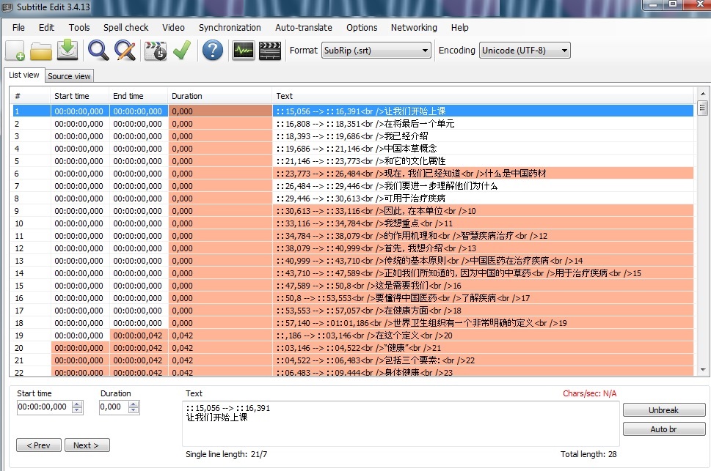This screenshot has height=471, width=711.
Task: Click the list scrollbar up arrow
Action: [702, 94]
